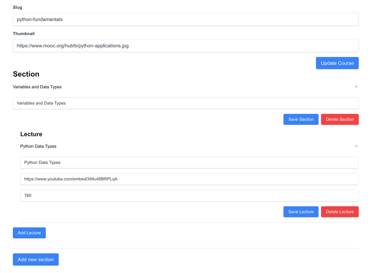
Task: Edit the lecture duration field showing 760
Action: (x=189, y=195)
